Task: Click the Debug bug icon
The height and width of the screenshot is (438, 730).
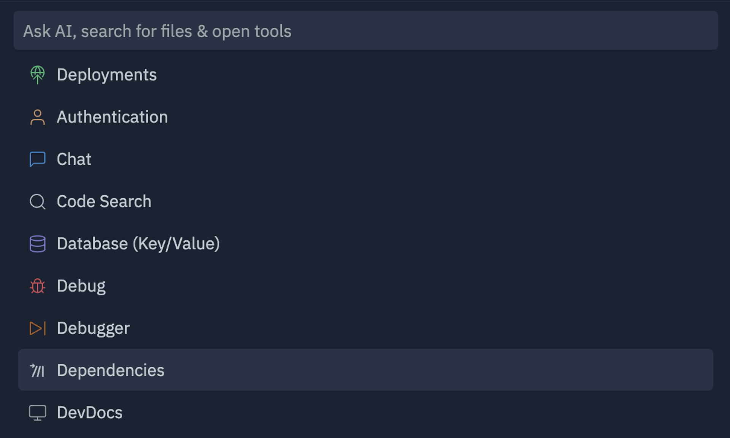Action: (x=38, y=286)
